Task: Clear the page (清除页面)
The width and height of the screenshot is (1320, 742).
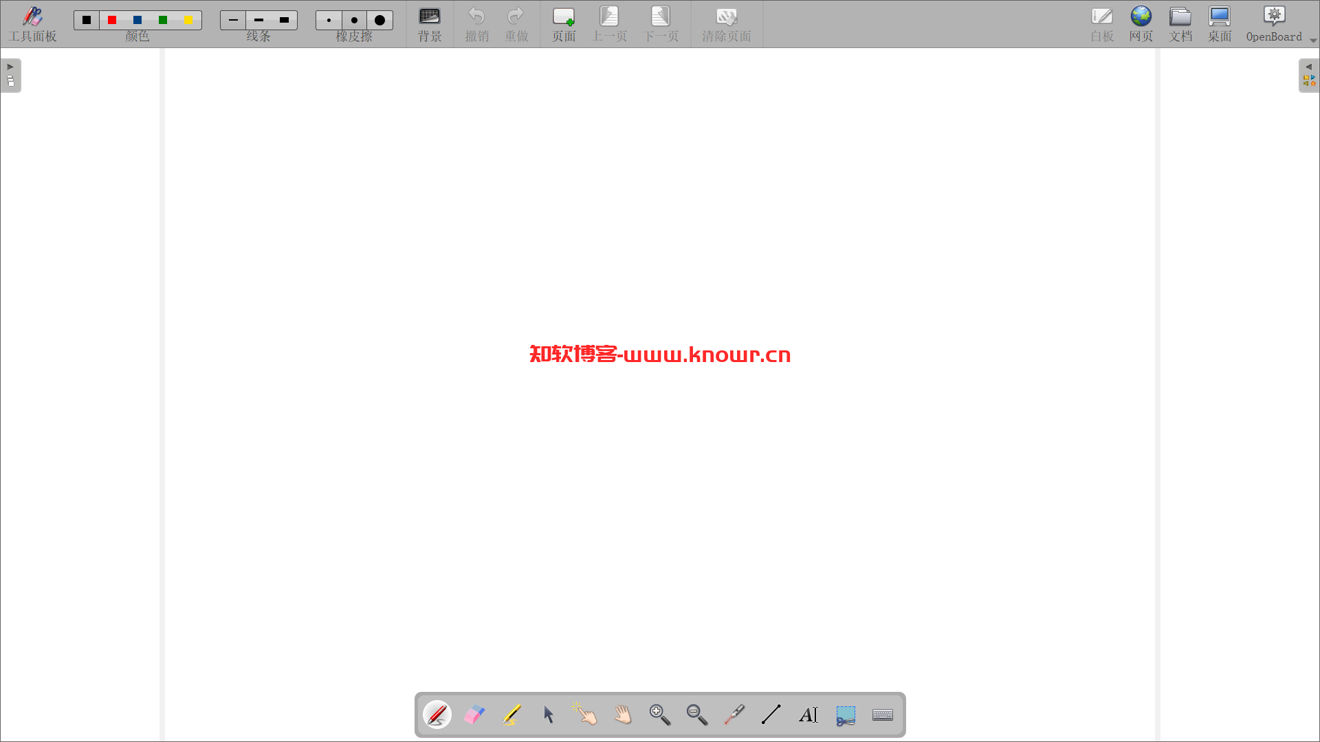Action: click(x=726, y=24)
